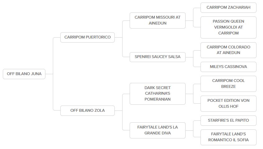Open the OFF BILANO ZOLA node
This screenshot has height=149, width=263.
pos(87,111)
